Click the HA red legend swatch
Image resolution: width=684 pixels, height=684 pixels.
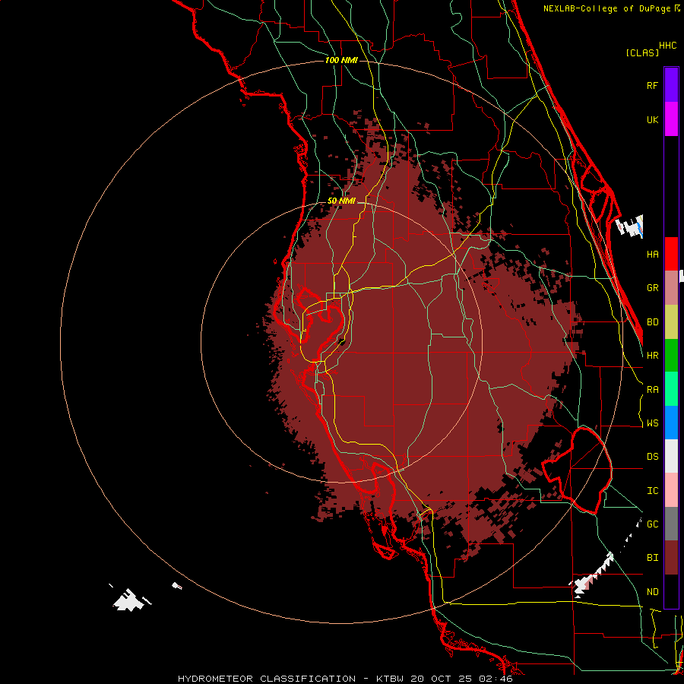[671, 254]
